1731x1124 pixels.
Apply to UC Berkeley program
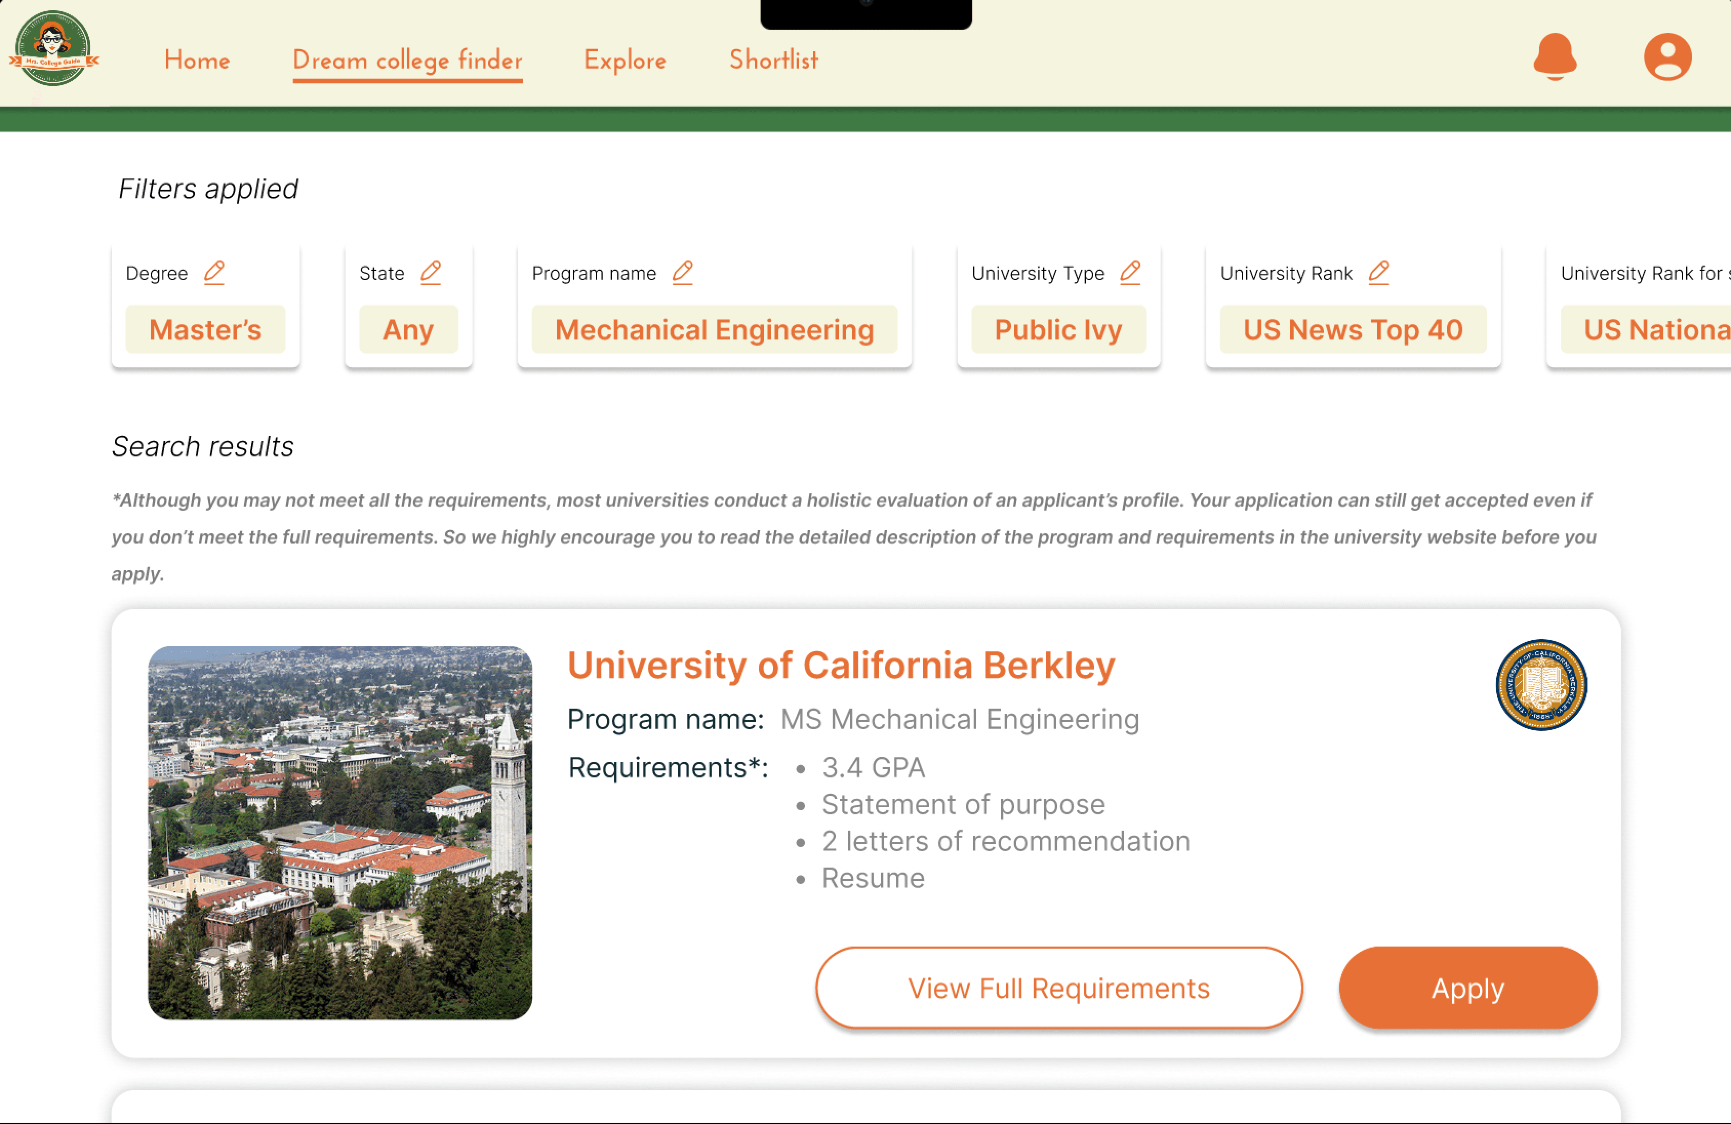coord(1468,987)
